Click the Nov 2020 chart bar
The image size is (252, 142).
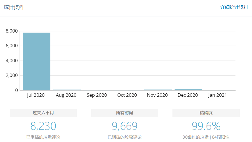tap(158, 90)
